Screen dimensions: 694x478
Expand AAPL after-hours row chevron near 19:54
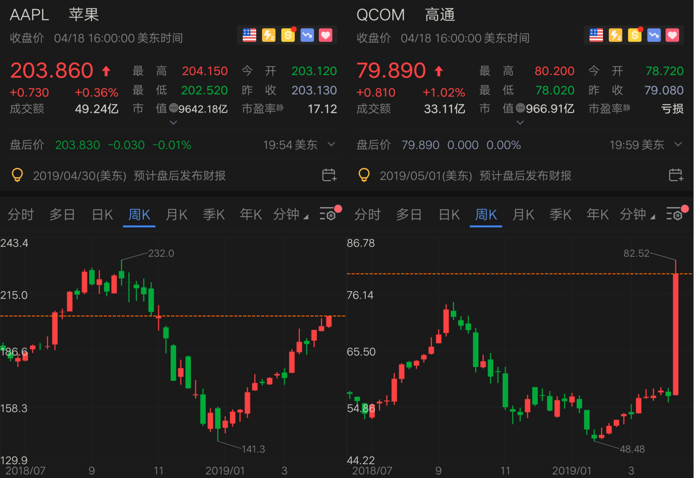(x=331, y=144)
